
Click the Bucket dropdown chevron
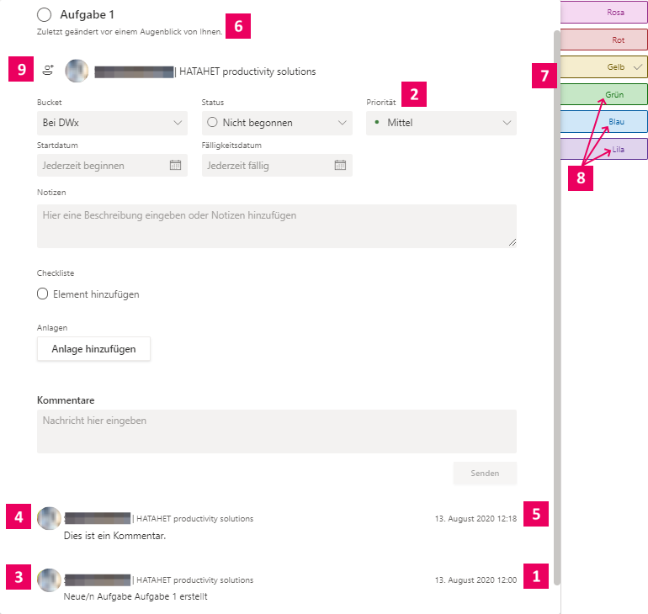click(x=178, y=123)
